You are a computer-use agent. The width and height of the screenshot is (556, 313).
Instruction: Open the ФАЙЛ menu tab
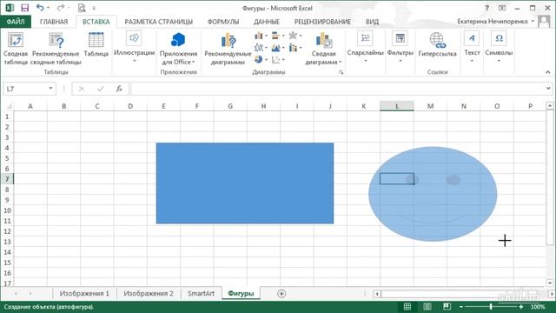coord(16,22)
